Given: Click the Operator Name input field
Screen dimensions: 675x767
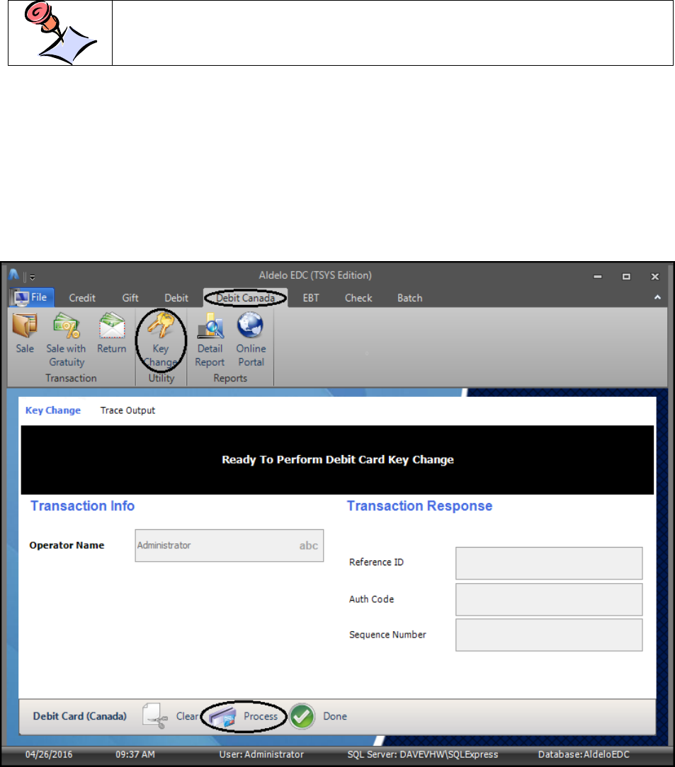Looking at the screenshot, I should pos(229,546).
